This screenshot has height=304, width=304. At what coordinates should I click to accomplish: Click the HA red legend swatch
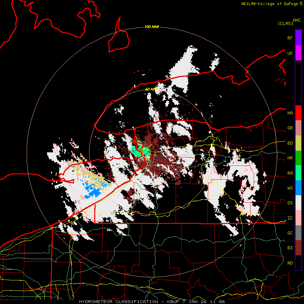298,113
